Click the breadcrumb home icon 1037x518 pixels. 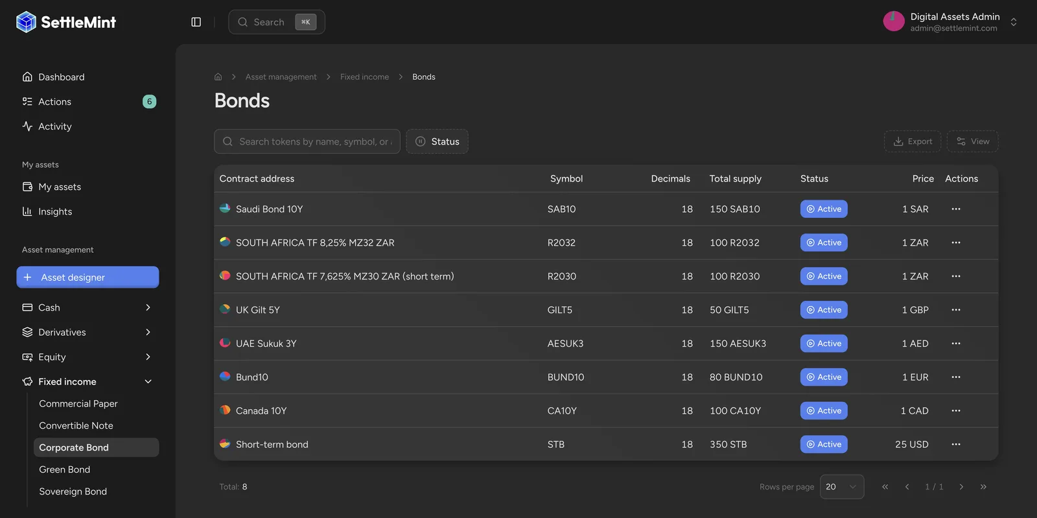[x=218, y=77]
